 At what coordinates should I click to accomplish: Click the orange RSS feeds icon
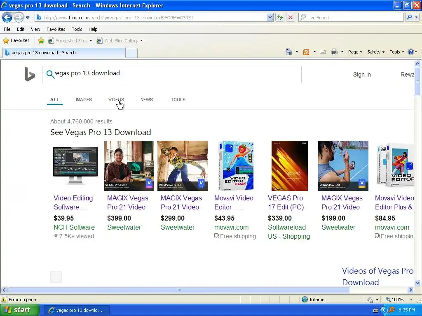click(x=306, y=52)
